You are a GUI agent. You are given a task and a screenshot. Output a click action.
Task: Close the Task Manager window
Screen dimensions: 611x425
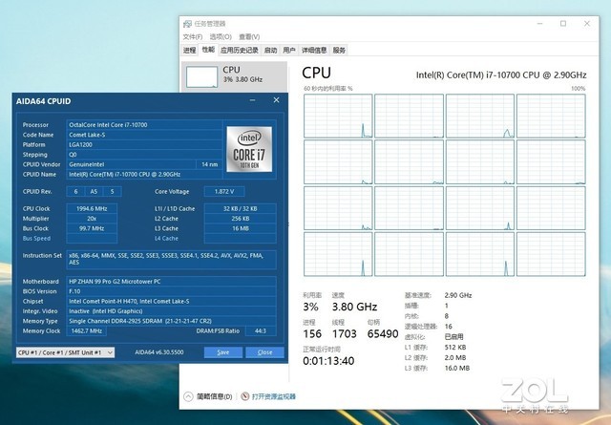point(587,23)
